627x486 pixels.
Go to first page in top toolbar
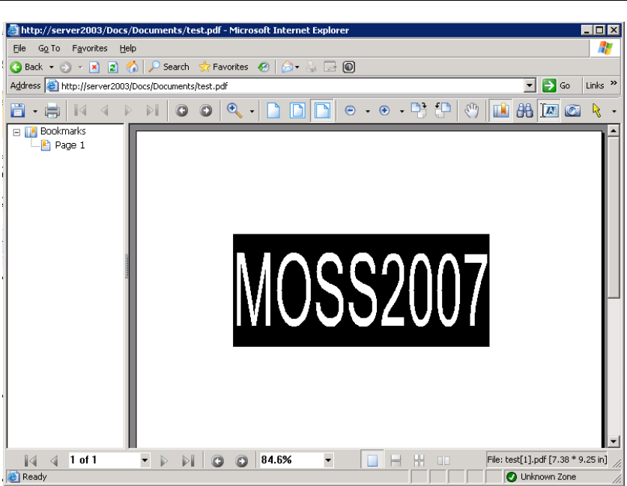click(80, 110)
